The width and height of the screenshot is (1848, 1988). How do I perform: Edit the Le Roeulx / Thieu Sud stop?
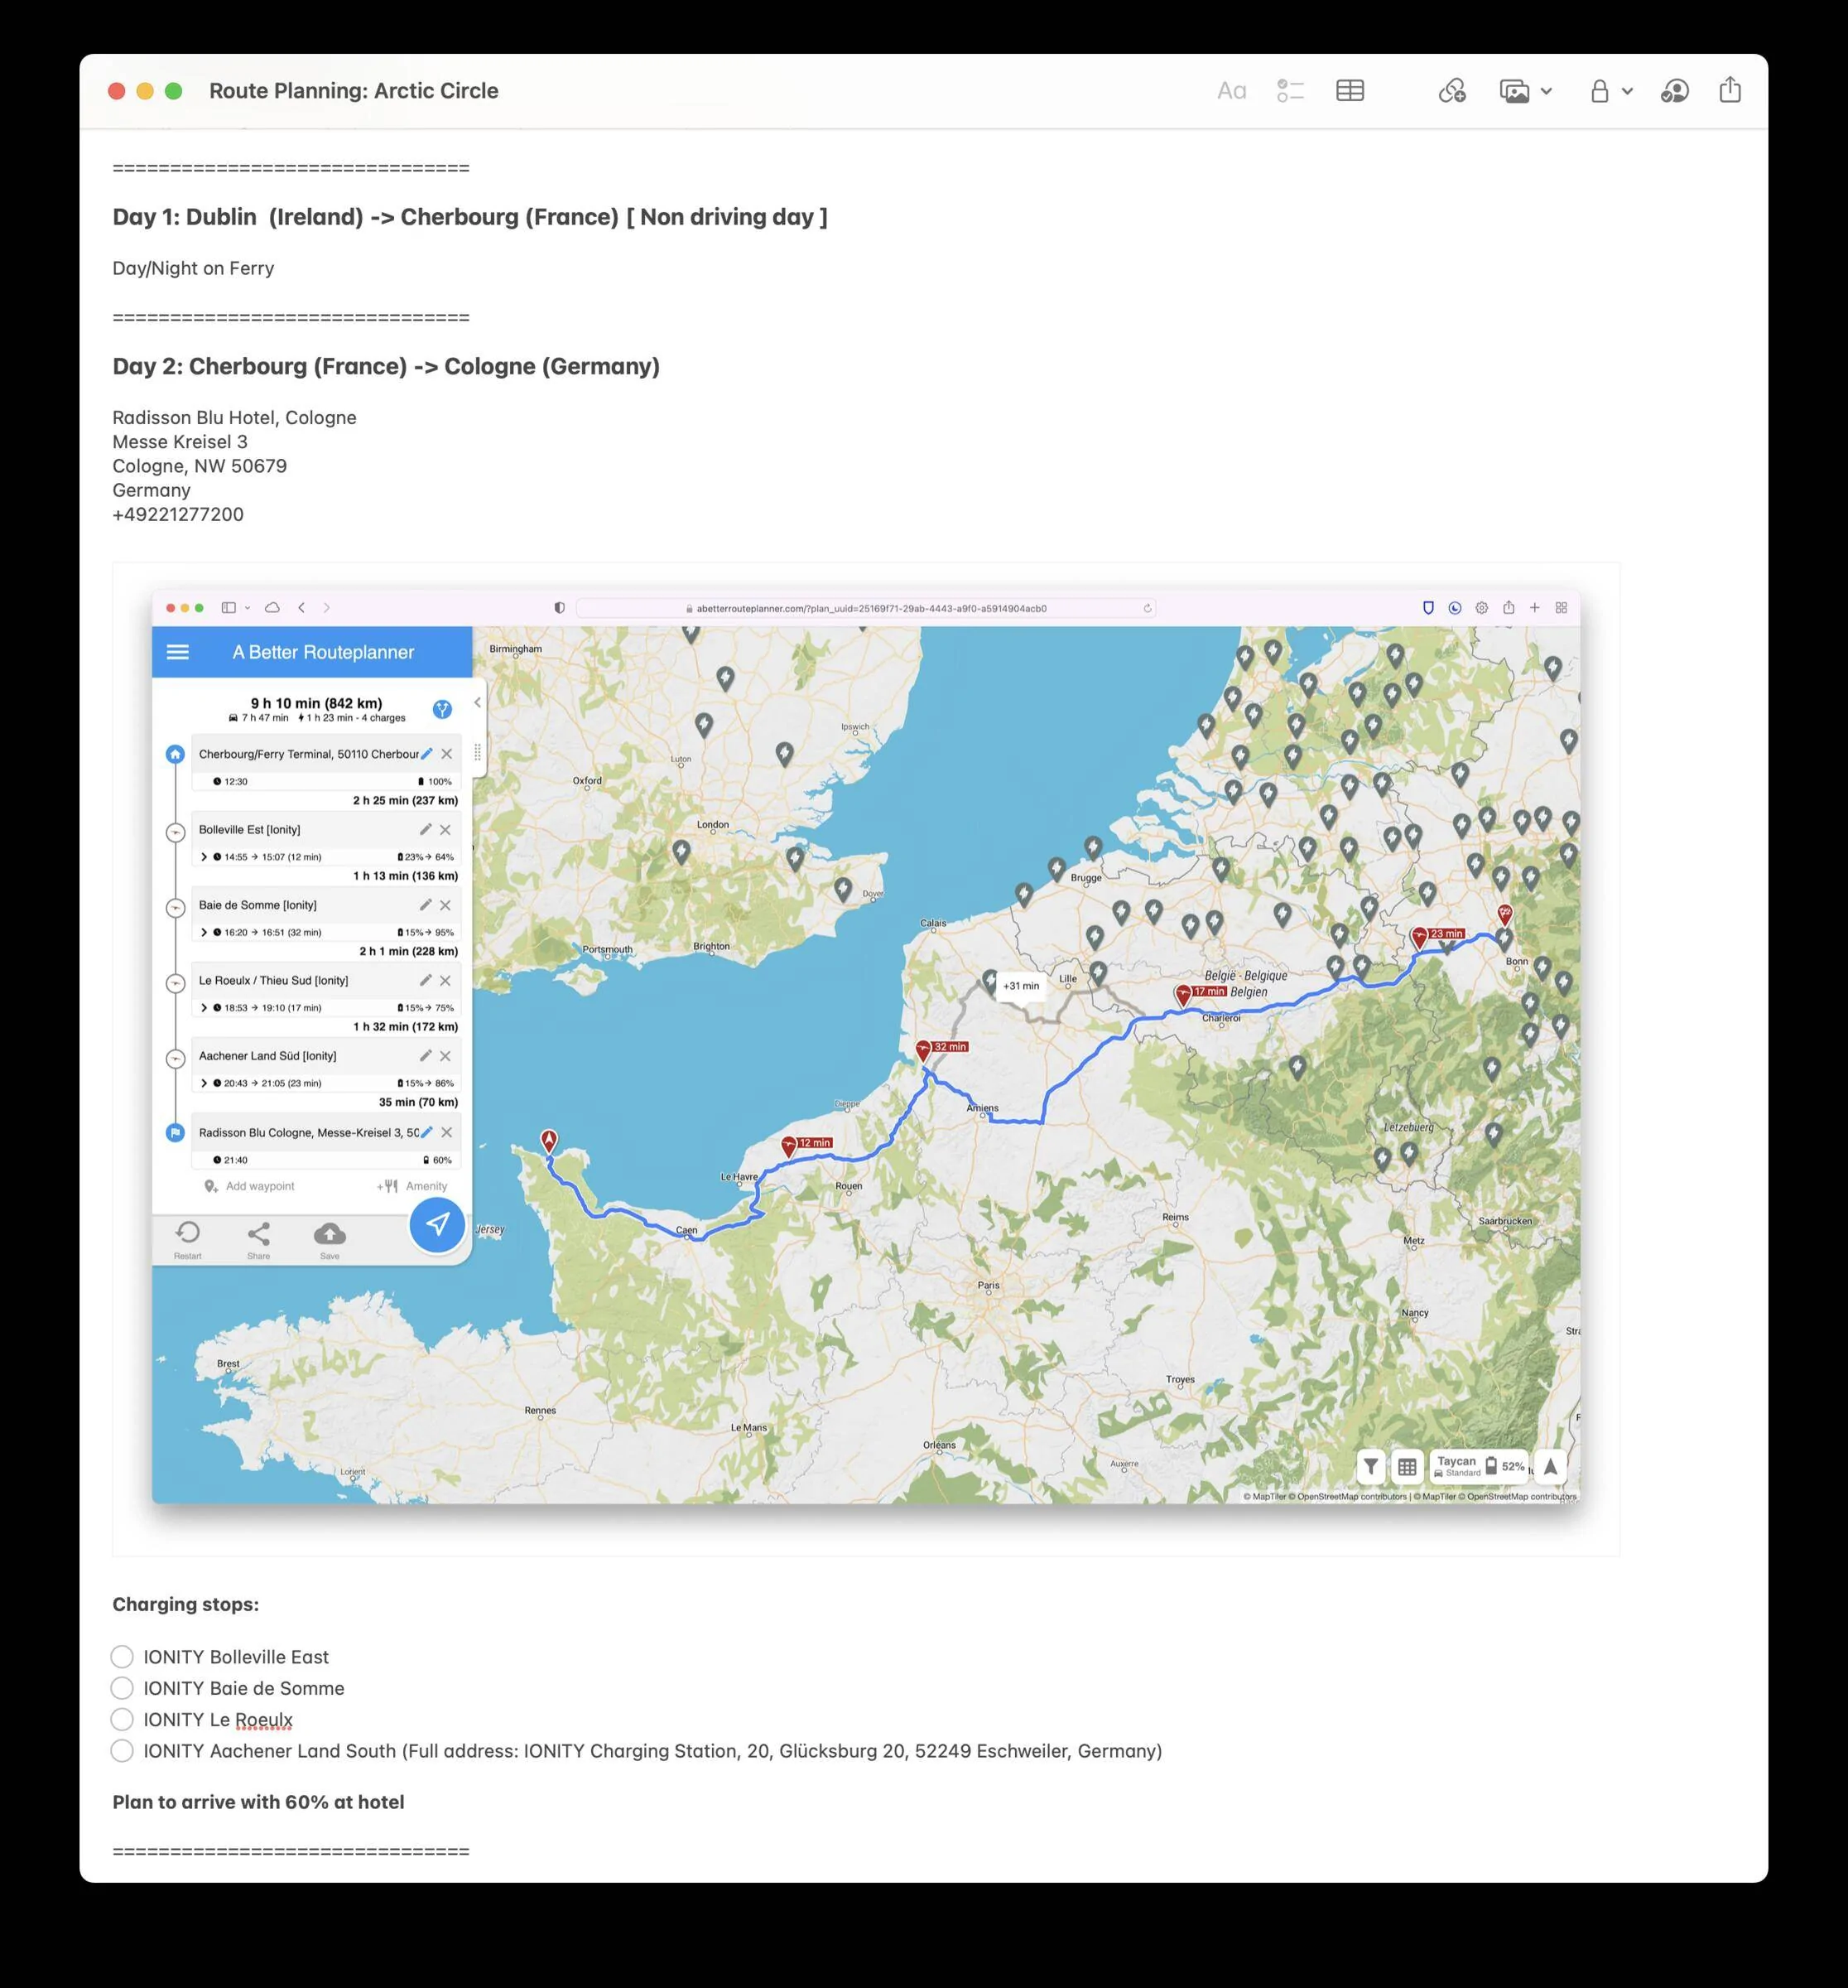point(426,980)
